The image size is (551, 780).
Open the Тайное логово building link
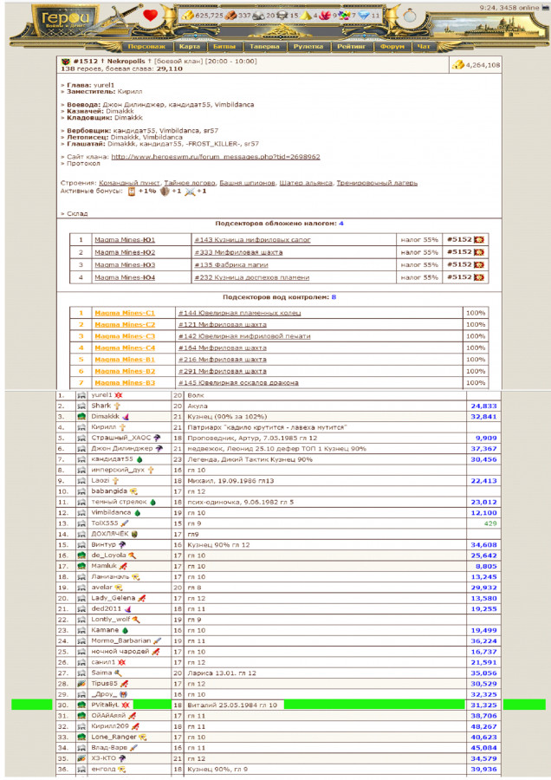(190, 183)
